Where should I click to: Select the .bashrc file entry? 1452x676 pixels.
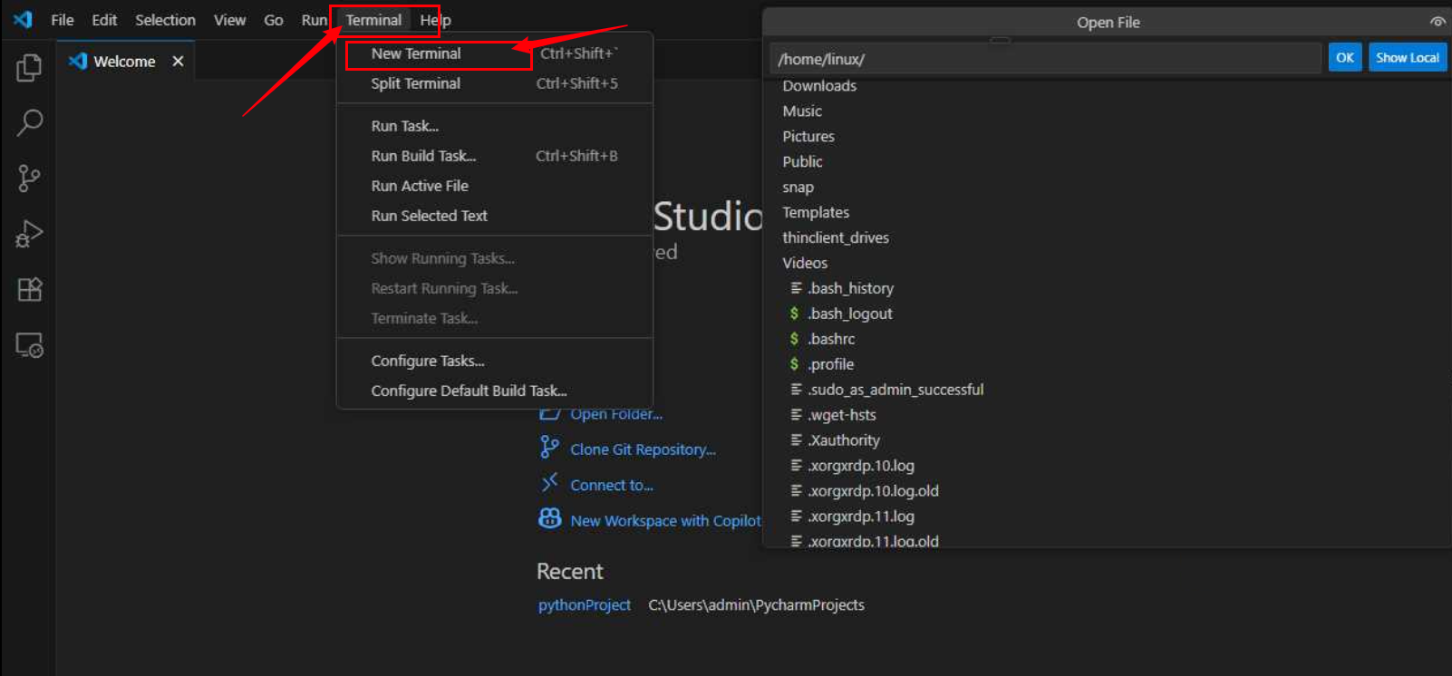pyautogui.click(x=831, y=339)
